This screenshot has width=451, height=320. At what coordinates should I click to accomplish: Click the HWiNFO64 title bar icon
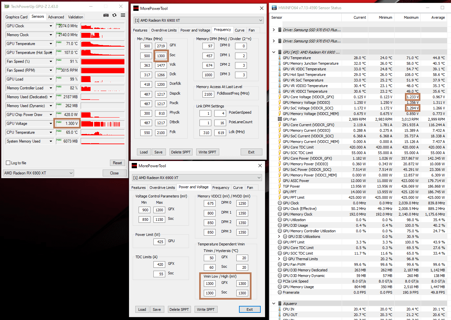coord(274,8)
